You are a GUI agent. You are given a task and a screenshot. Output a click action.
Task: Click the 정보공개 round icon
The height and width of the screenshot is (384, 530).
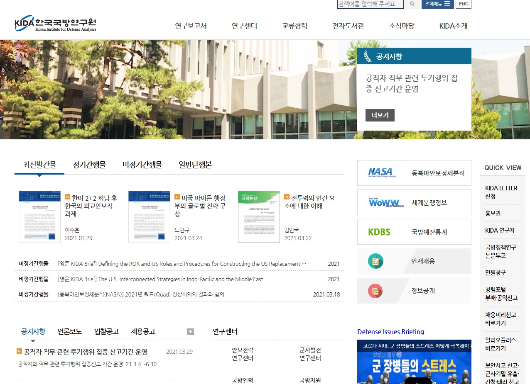click(x=375, y=291)
